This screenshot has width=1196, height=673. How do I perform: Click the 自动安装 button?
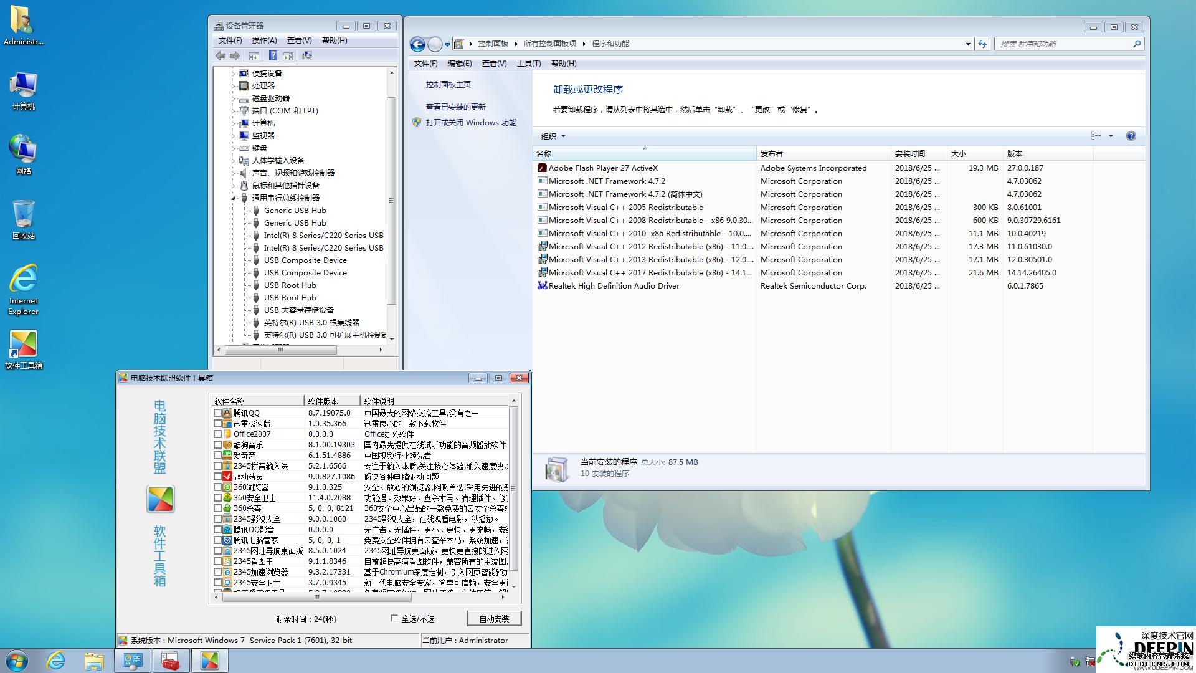tap(494, 619)
